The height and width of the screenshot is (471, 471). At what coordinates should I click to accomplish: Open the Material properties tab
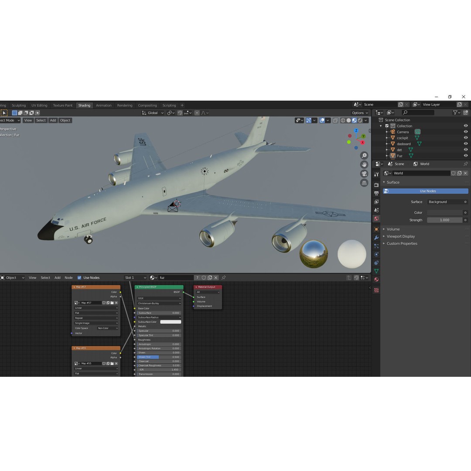pos(376,280)
